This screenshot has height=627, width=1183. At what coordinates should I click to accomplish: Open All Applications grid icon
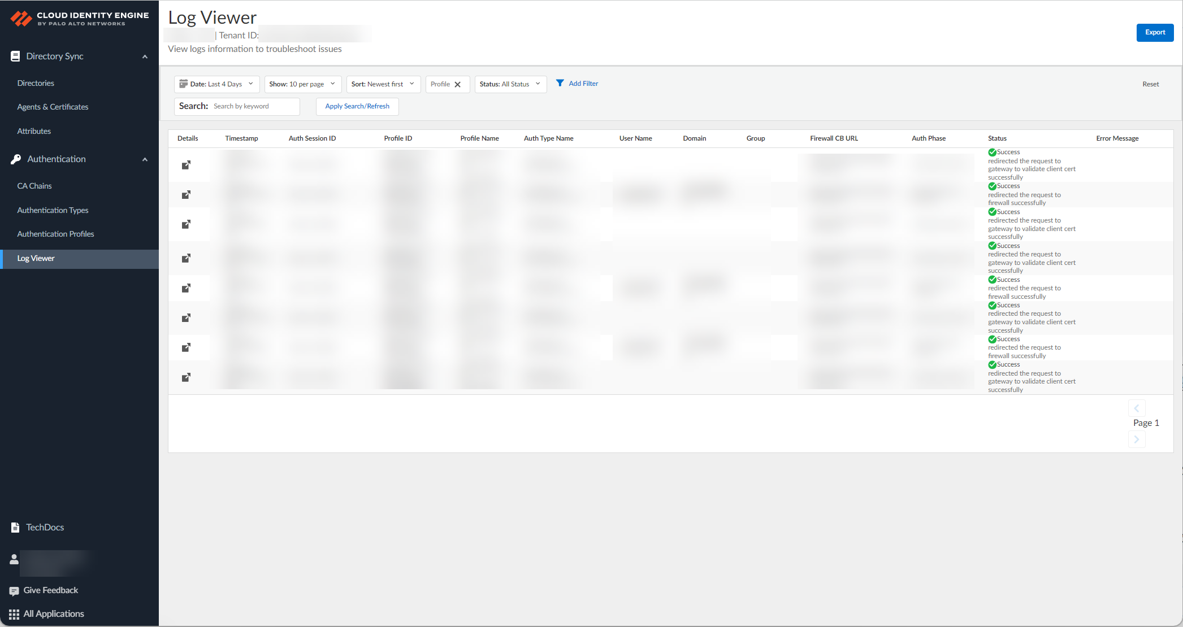pos(15,613)
